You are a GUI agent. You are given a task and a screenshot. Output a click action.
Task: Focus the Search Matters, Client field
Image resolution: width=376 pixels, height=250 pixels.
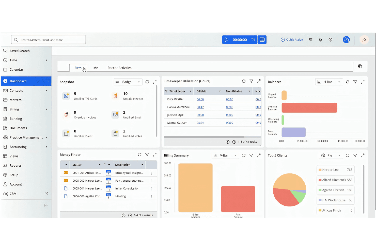tap(48, 40)
